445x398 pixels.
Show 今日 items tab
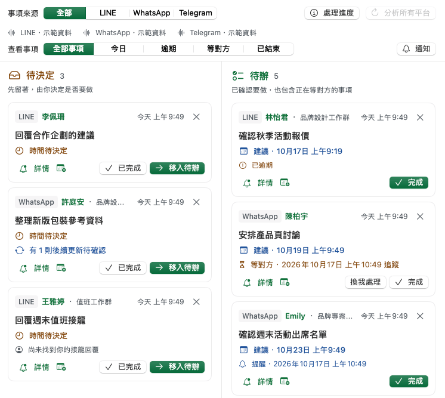coord(118,49)
